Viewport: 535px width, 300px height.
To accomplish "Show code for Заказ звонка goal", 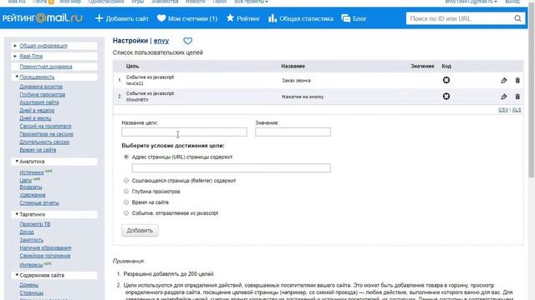I will coord(446,80).
